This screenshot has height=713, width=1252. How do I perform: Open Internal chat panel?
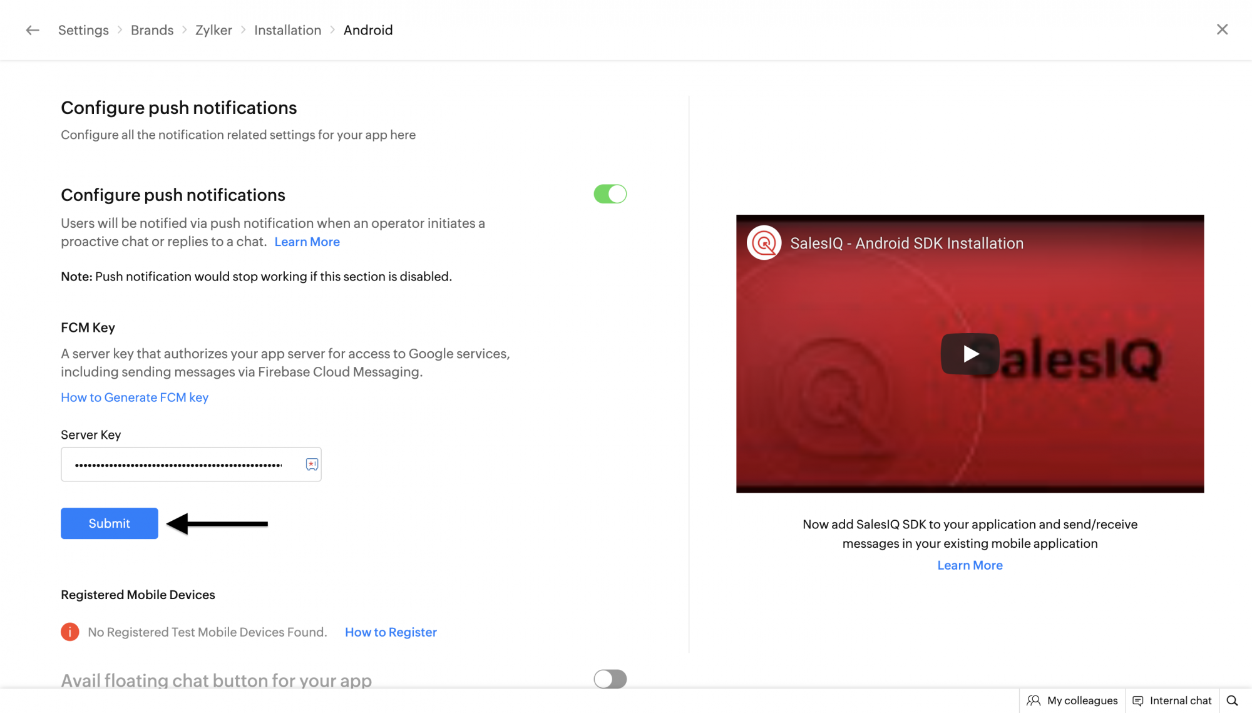(1172, 700)
